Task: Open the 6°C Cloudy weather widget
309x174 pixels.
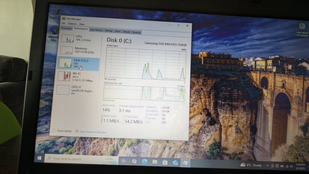Action: tap(251, 165)
